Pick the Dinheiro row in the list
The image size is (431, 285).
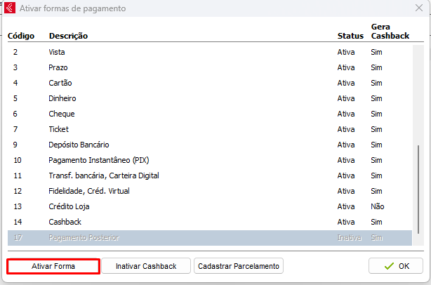62,98
